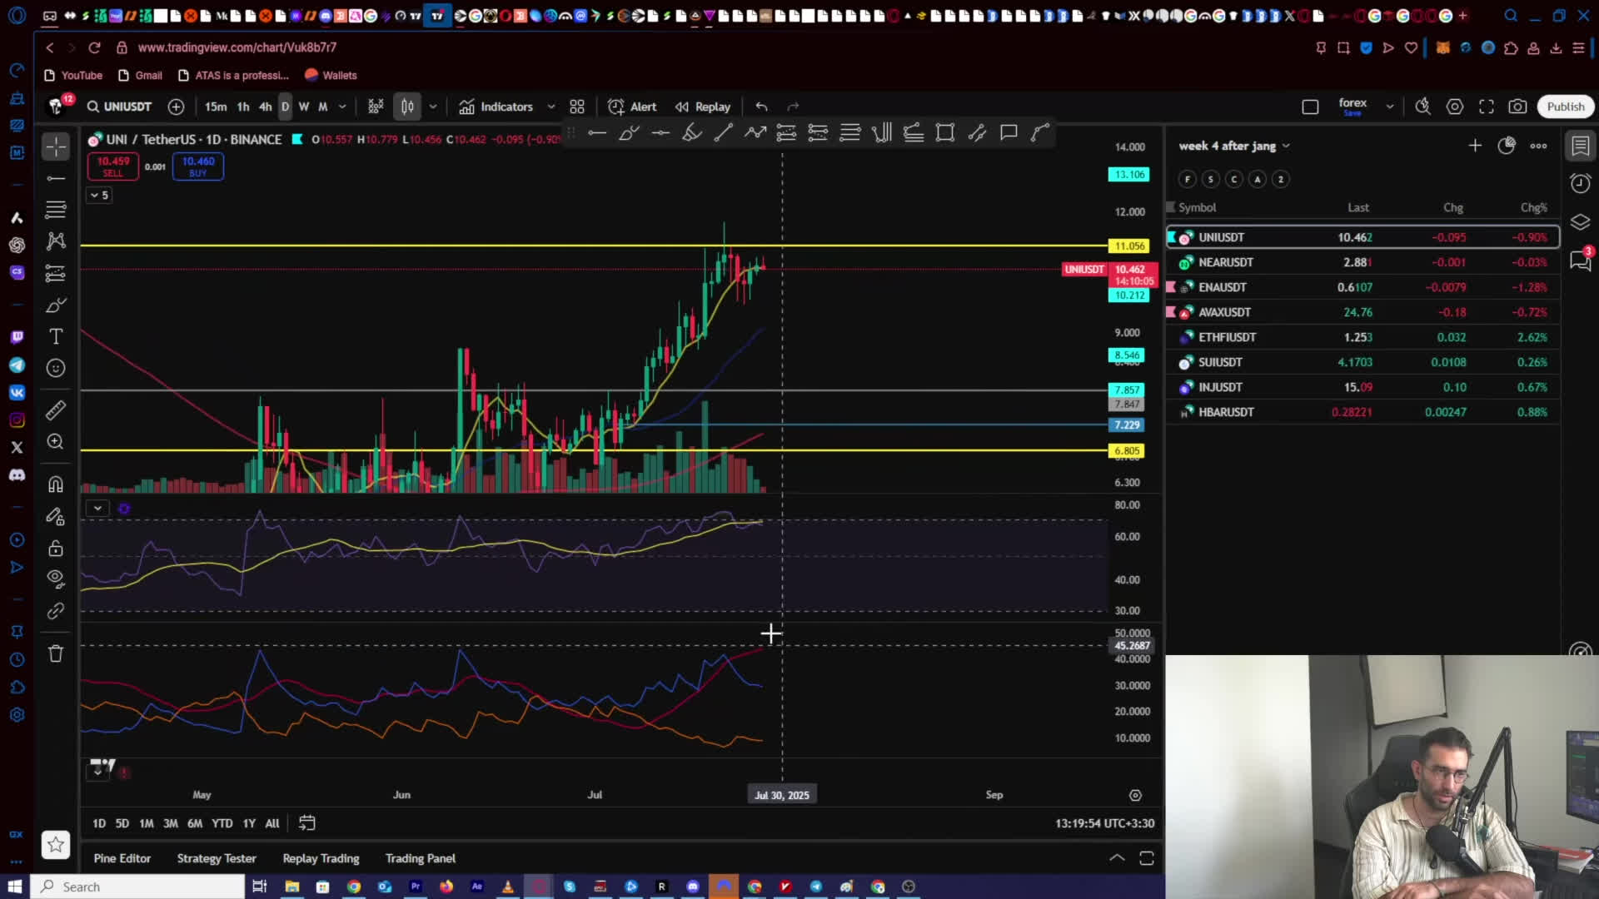Create a new Alert
The height and width of the screenshot is (899, 1599).
632,107
